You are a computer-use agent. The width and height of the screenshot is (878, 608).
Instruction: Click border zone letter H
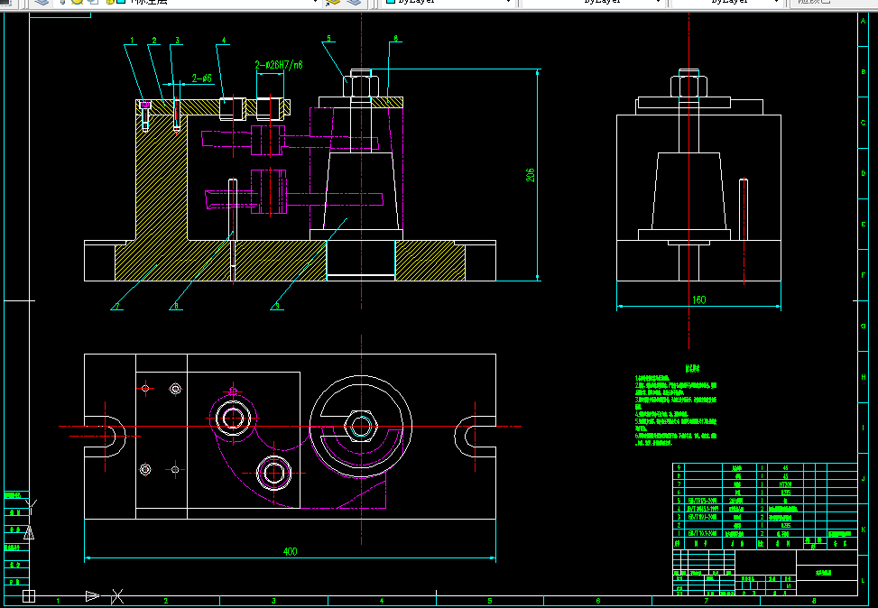tap(863, 377)
